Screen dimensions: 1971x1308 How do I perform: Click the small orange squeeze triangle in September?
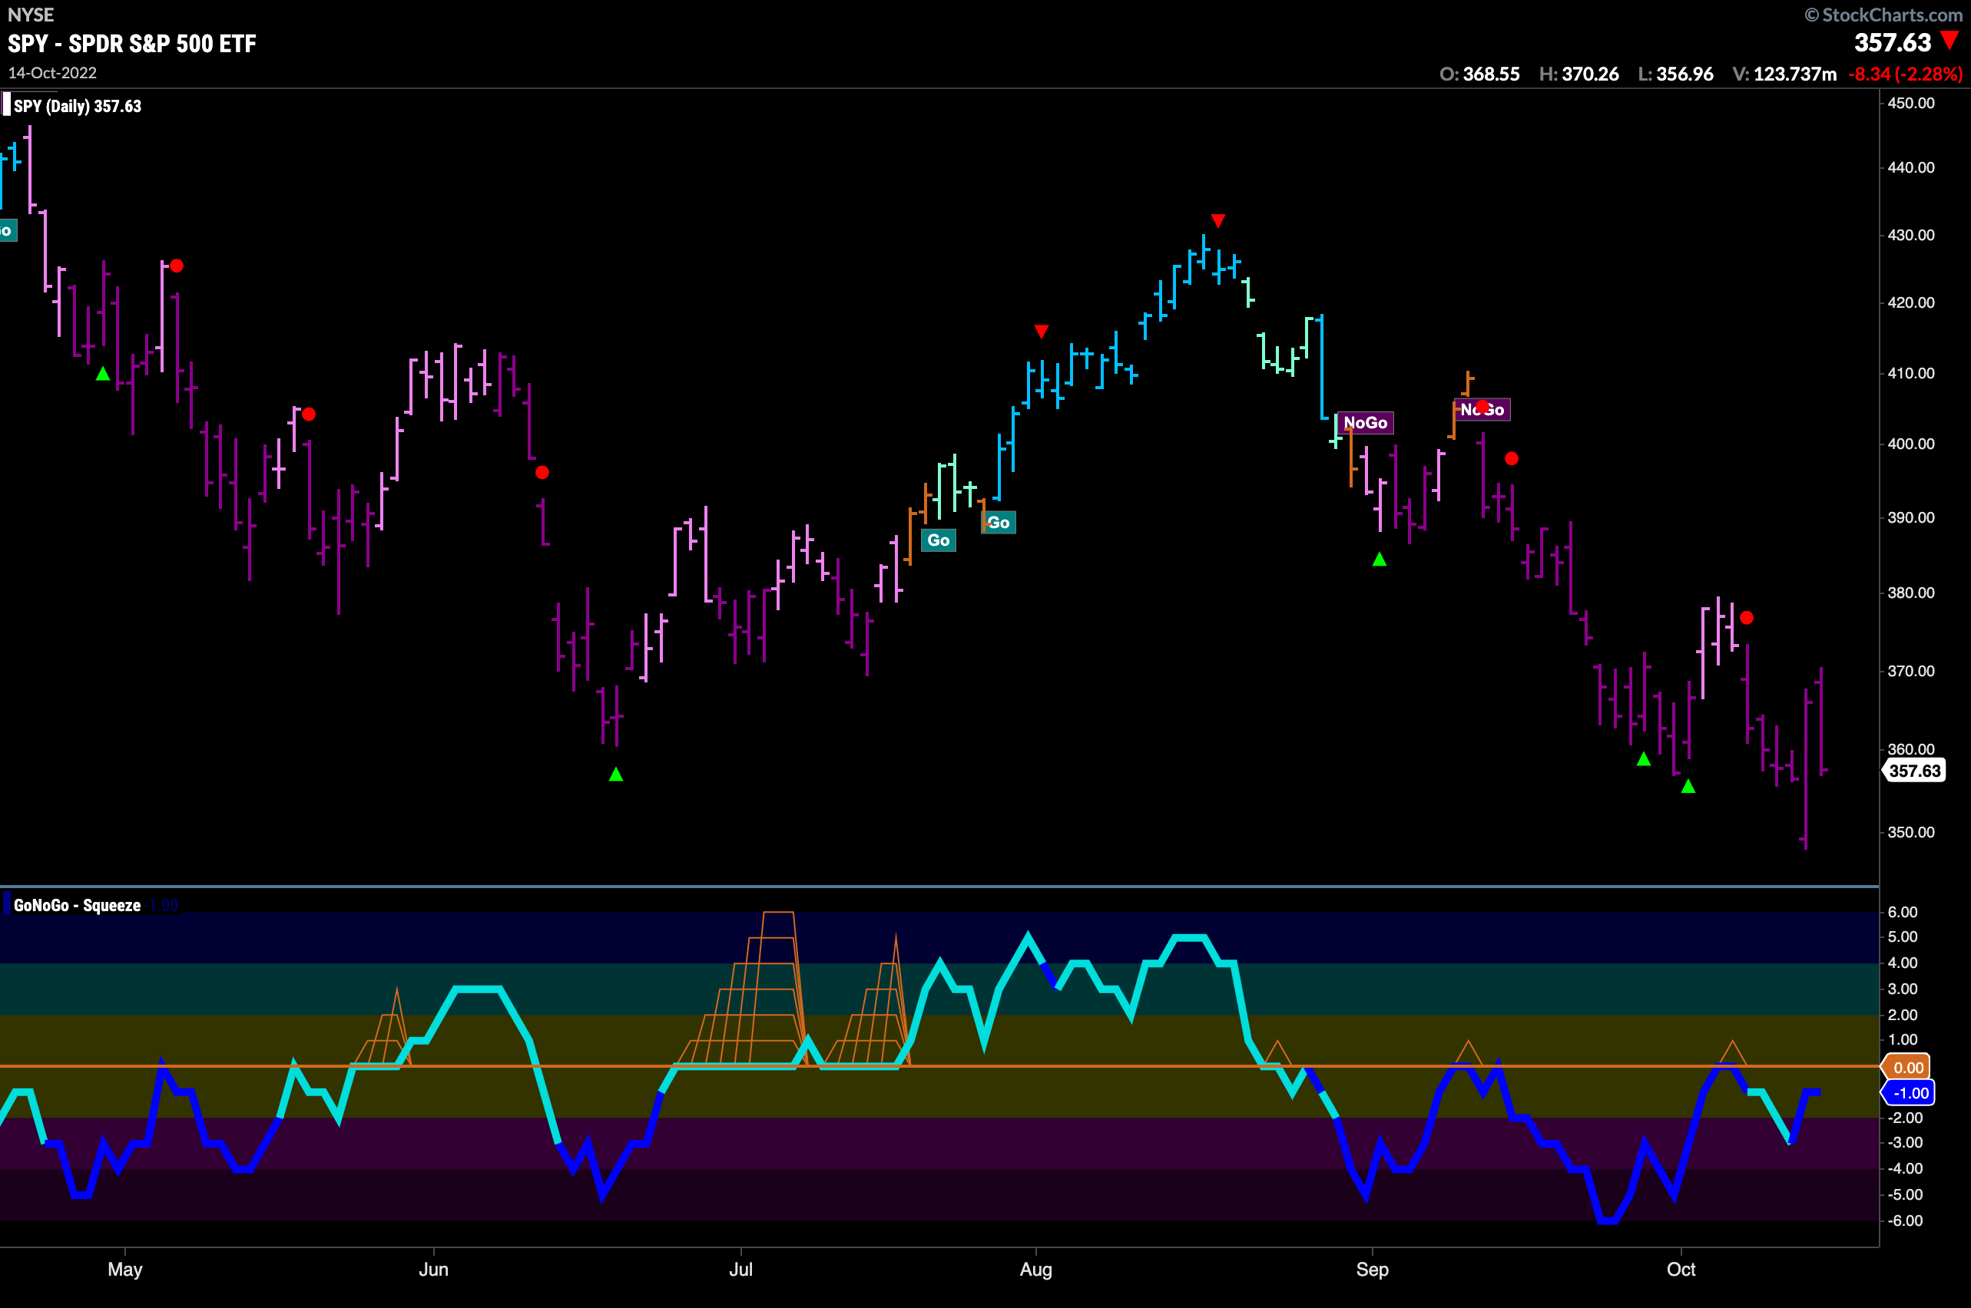1469,1054
